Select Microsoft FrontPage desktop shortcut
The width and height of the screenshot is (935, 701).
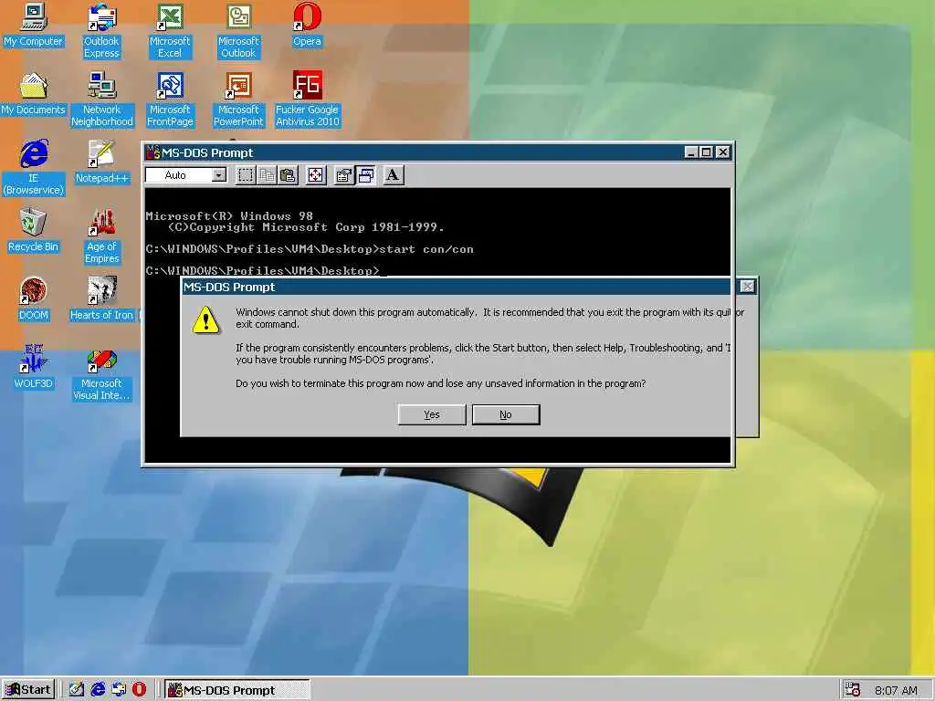[x=170, y=99]
